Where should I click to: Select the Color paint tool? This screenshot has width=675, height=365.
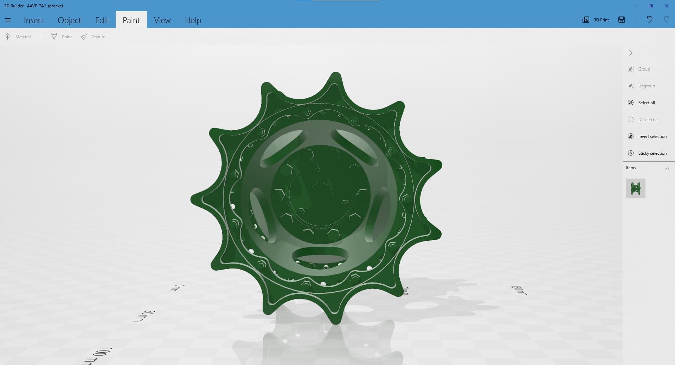(x=62, y=37)
